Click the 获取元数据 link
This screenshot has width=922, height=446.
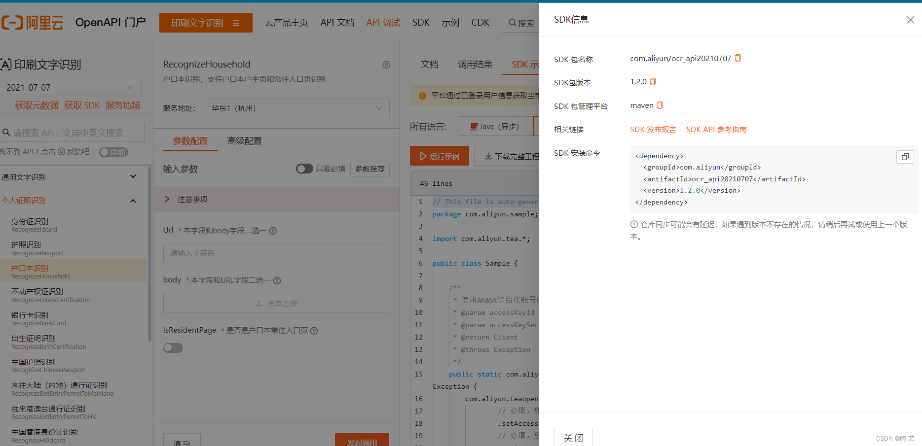36,105
